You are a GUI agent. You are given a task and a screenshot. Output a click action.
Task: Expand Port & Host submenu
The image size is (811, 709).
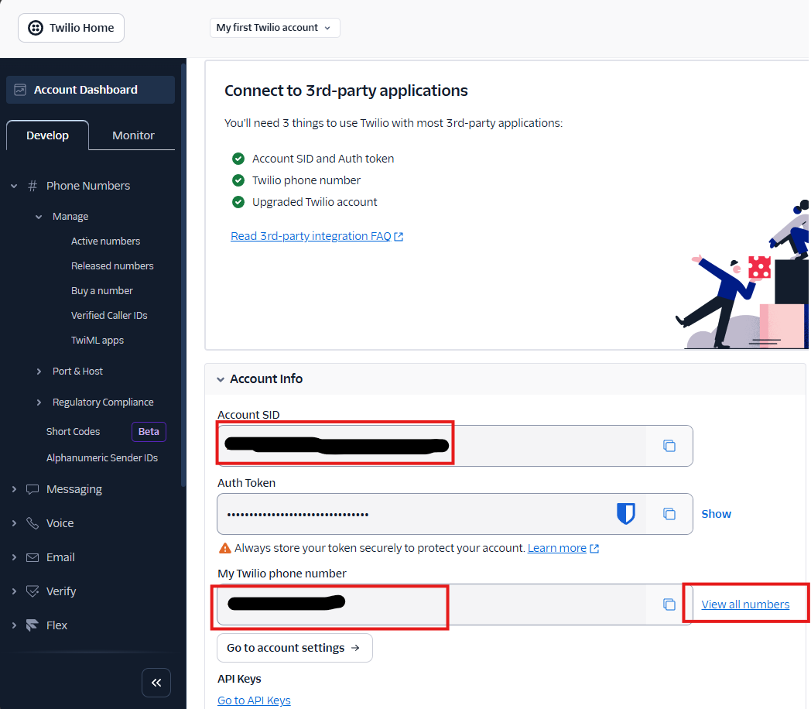pyautogui.click(x=77, y=372)
